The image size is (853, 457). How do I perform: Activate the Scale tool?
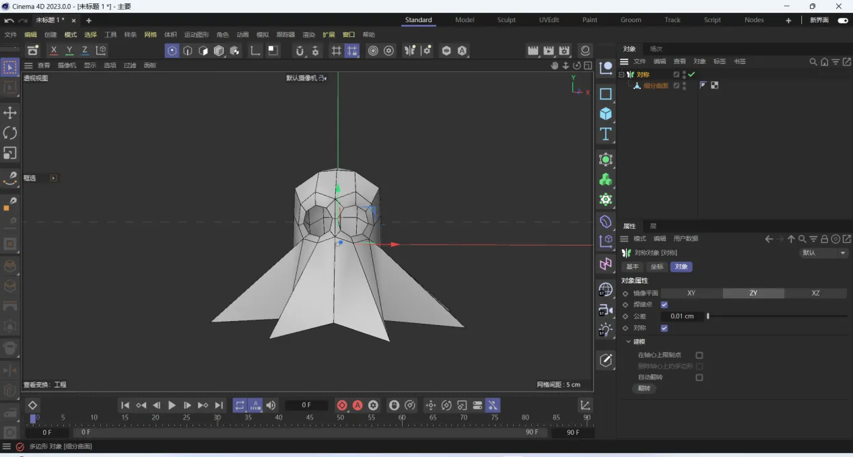coord(10,153)
